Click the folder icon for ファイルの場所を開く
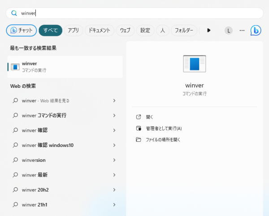 pos(139,139)
